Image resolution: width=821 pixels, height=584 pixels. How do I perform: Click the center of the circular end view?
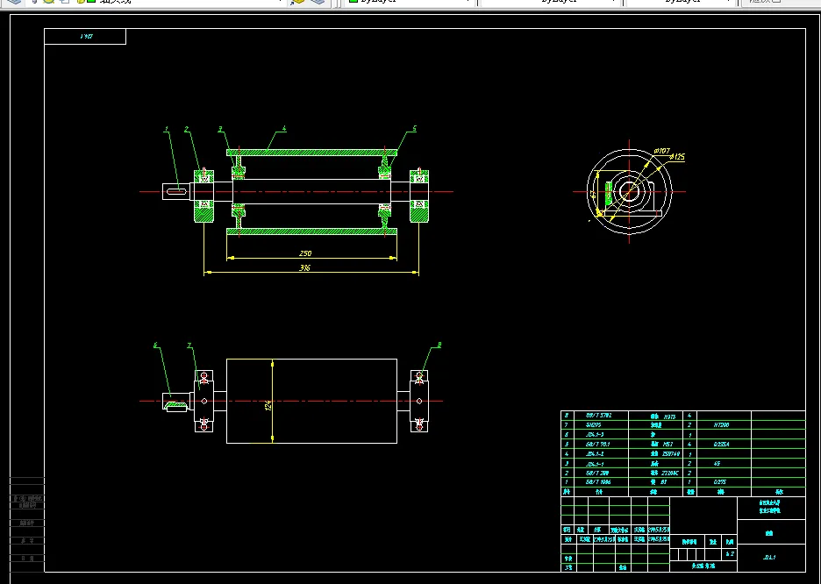tap(629, 191)
